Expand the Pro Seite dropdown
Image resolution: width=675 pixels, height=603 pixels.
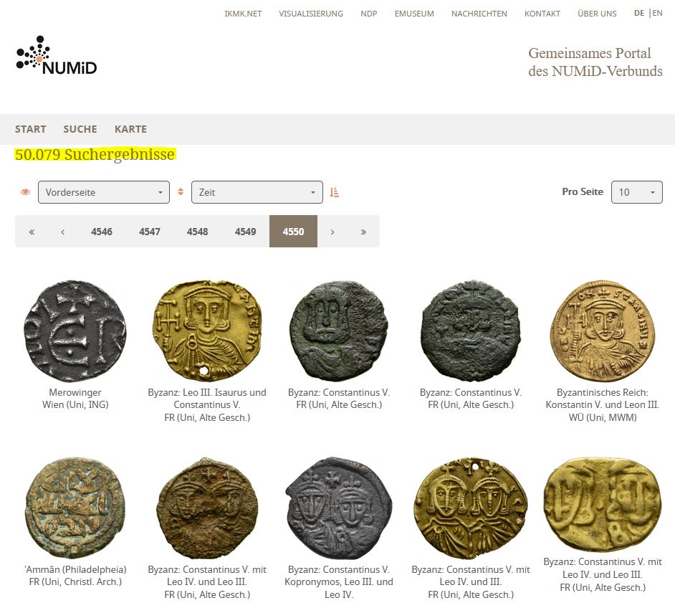click(637, 192)
